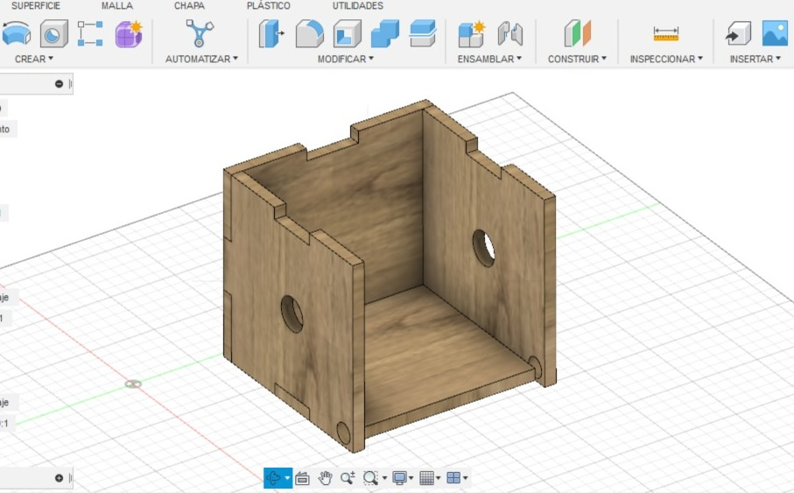This screenshot has width=794, height=493.
Task: Select the Pan hand tool
Action: coord(325,478)
